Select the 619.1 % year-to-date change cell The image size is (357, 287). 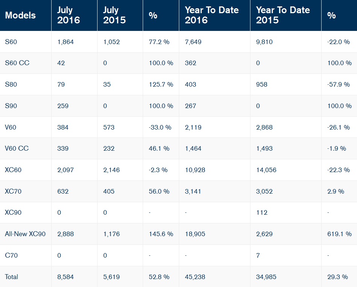[x=339, y=234]
